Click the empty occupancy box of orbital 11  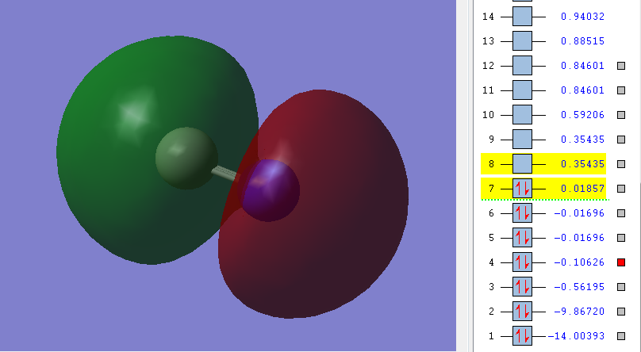pos(523,90)
